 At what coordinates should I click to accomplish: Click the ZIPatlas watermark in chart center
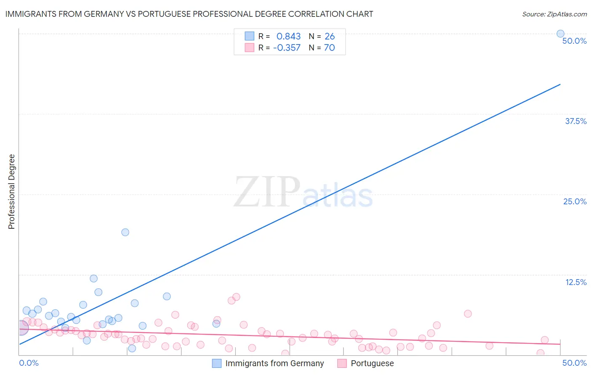click(303, 193)
